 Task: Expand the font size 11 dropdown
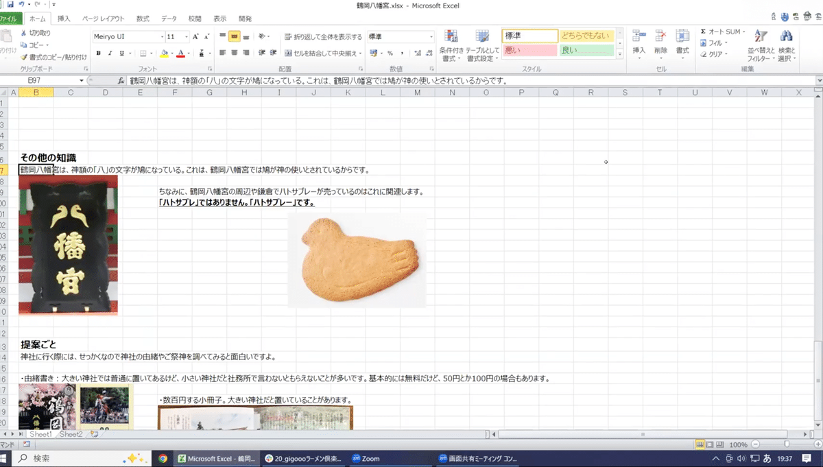tap(187, 37)
